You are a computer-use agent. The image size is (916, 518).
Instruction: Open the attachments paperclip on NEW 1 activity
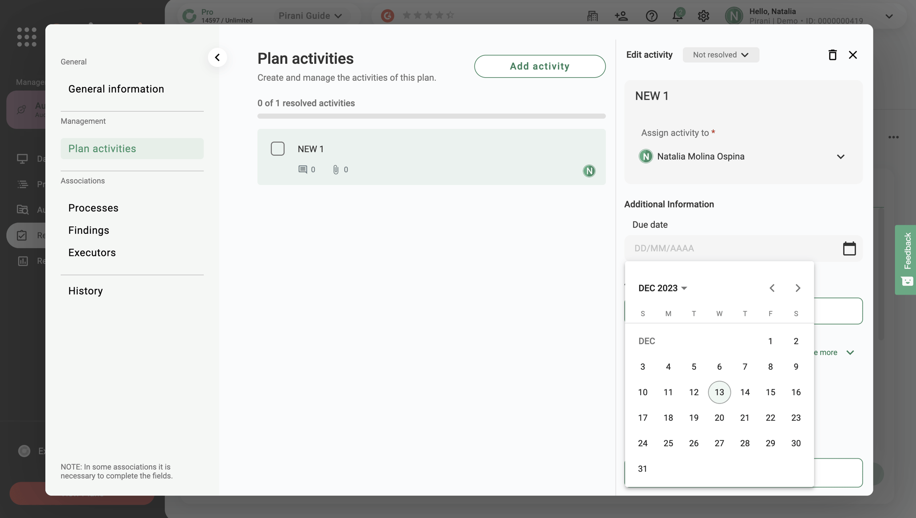(x=336, y=169)
